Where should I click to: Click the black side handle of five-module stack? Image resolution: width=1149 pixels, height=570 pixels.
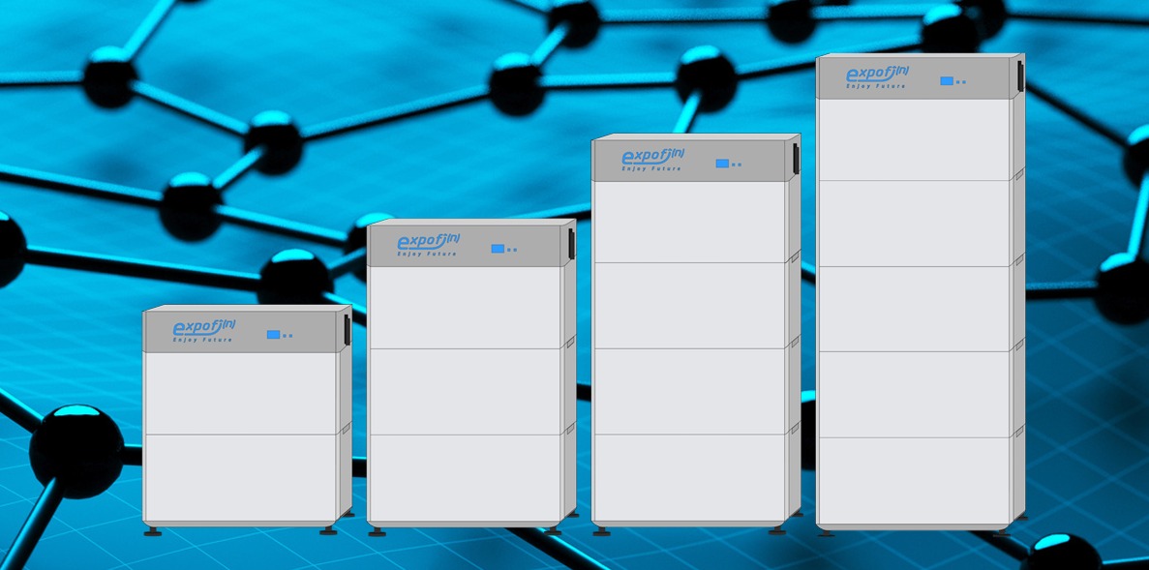click(1021, 76)
